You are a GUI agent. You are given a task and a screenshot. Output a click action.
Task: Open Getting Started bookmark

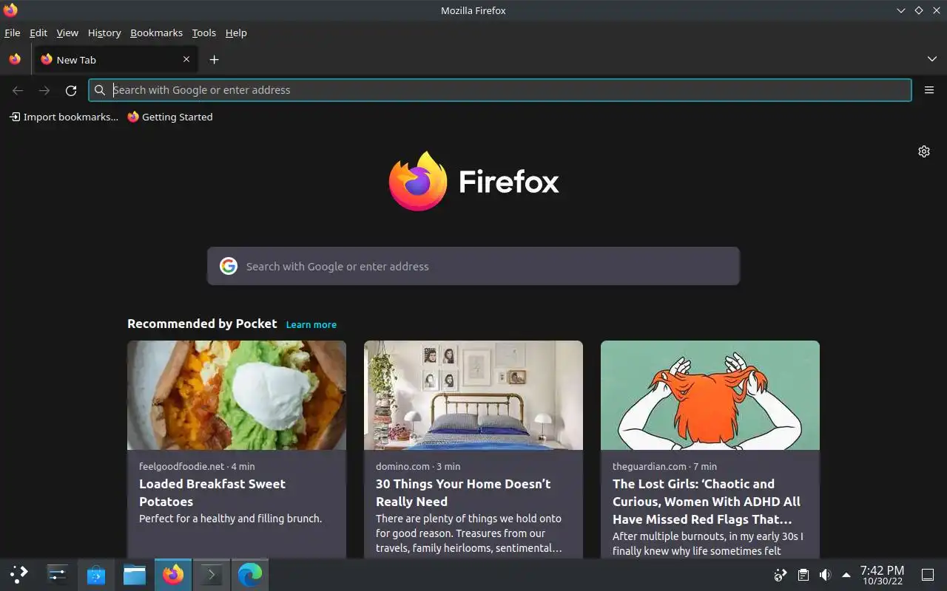click(169, 117)
